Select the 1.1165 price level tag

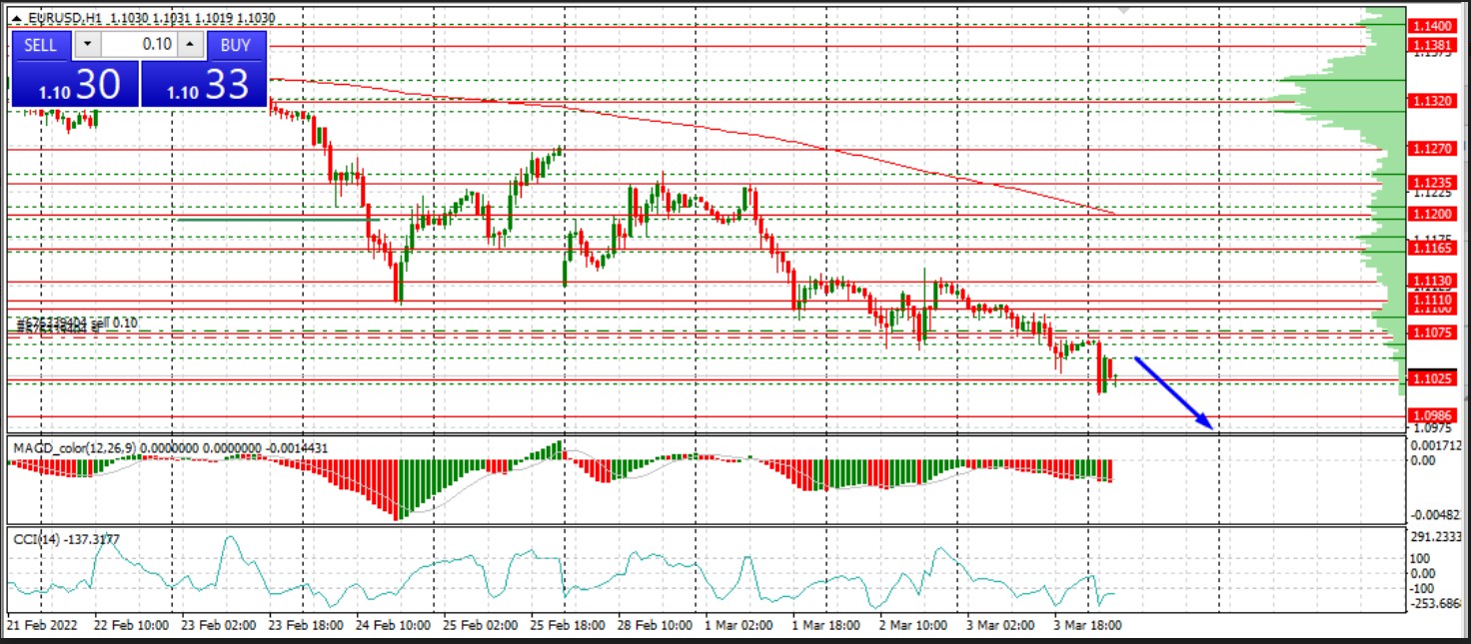click(1435, 247)
